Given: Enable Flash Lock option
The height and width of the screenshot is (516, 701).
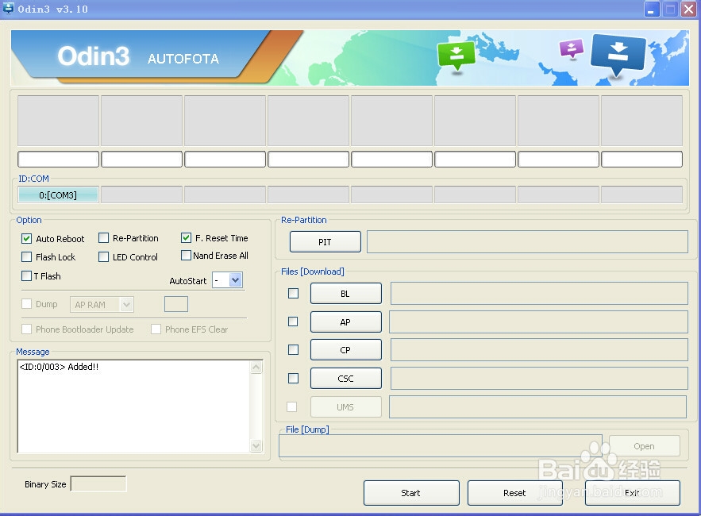Looking at the screenshot, I should tap(27, 257).
